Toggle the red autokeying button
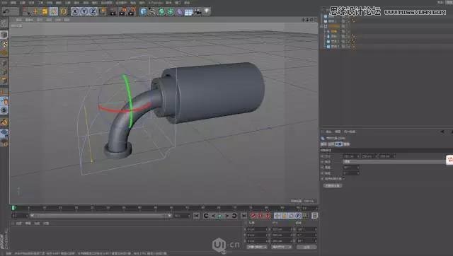Viewport: 453px width, 256px height. [x=260, y=216]
